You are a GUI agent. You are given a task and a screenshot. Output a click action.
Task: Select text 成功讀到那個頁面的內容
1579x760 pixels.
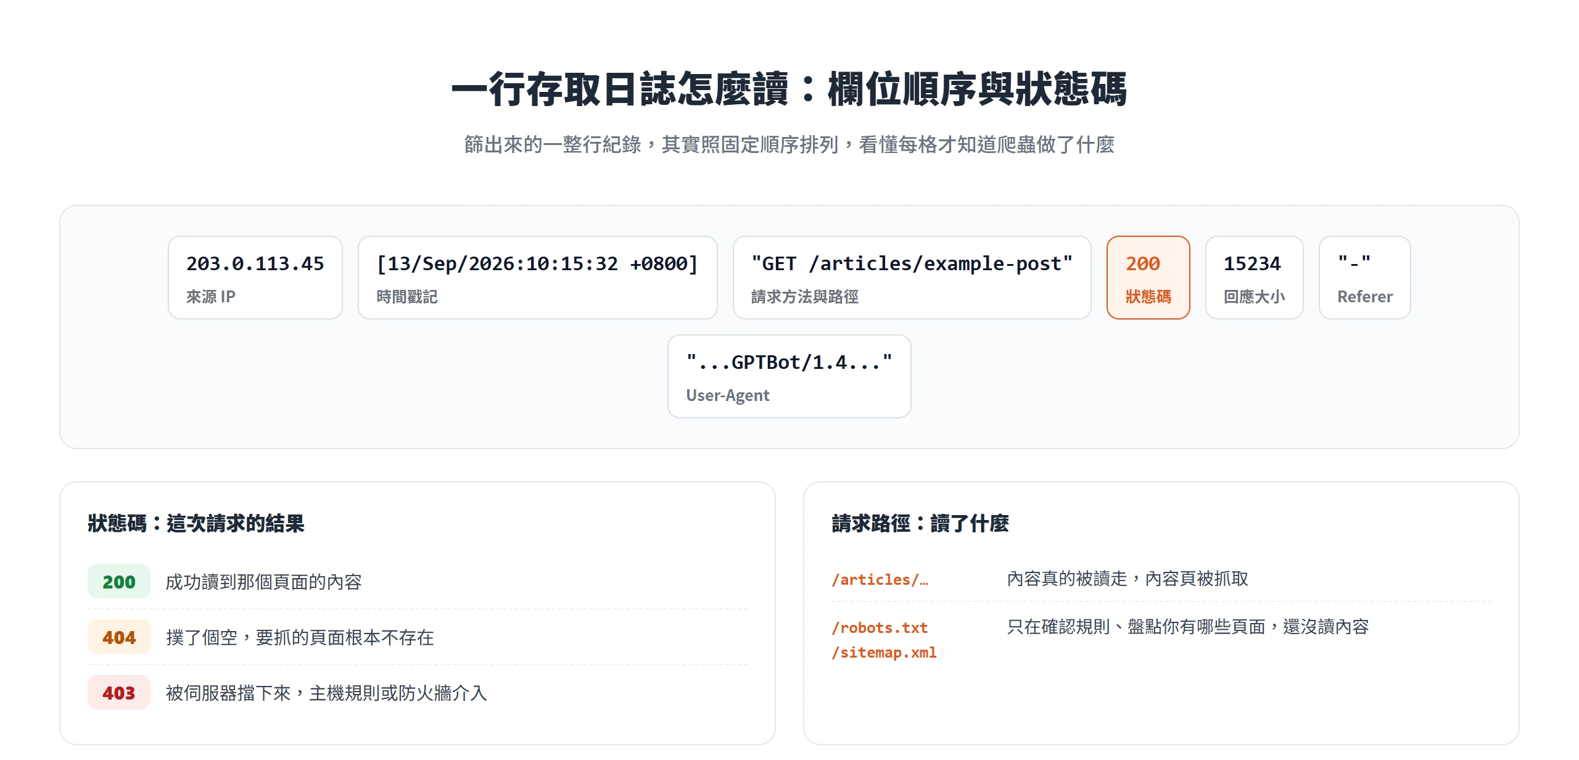click(263, 582)
